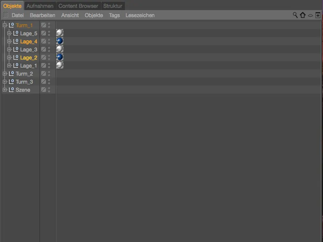This screenshot has width=323, height=242.
Task: Toggle visibility dots for Turm_3
Action: (x=49, y=81)
